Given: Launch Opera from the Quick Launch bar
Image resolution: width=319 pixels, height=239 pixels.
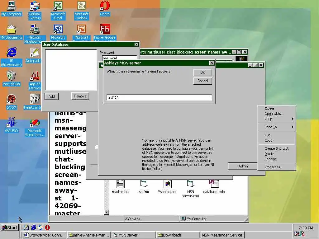Looking at the screenshot, I should tap(47, 227).
